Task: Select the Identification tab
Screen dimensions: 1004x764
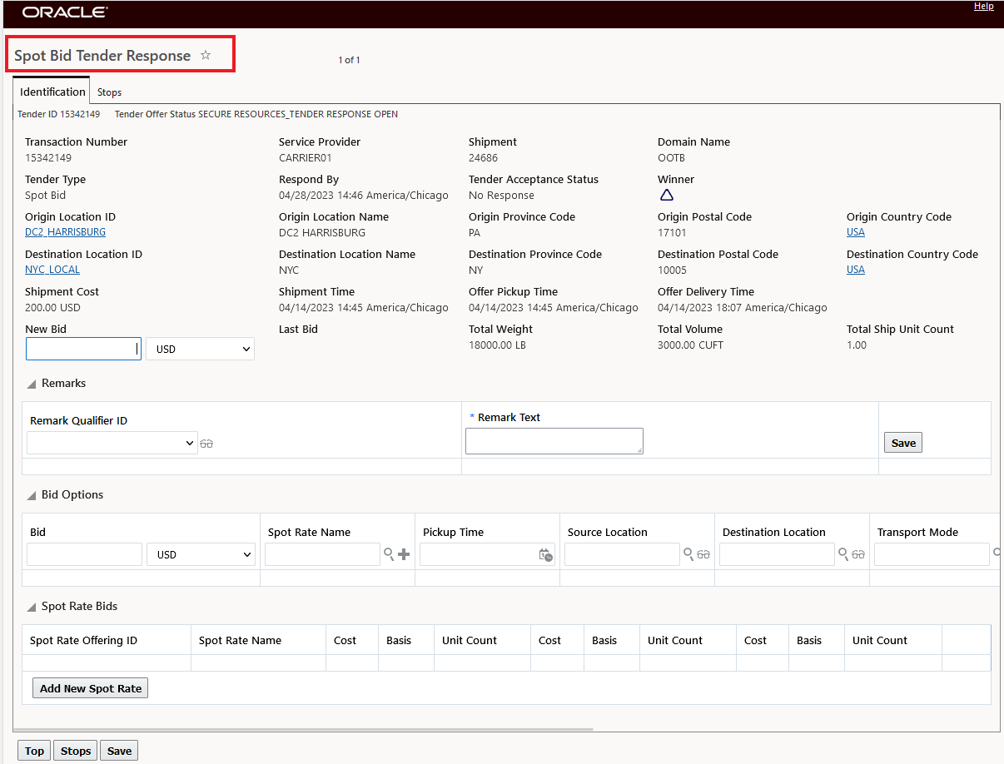Action: pos(52,92)
